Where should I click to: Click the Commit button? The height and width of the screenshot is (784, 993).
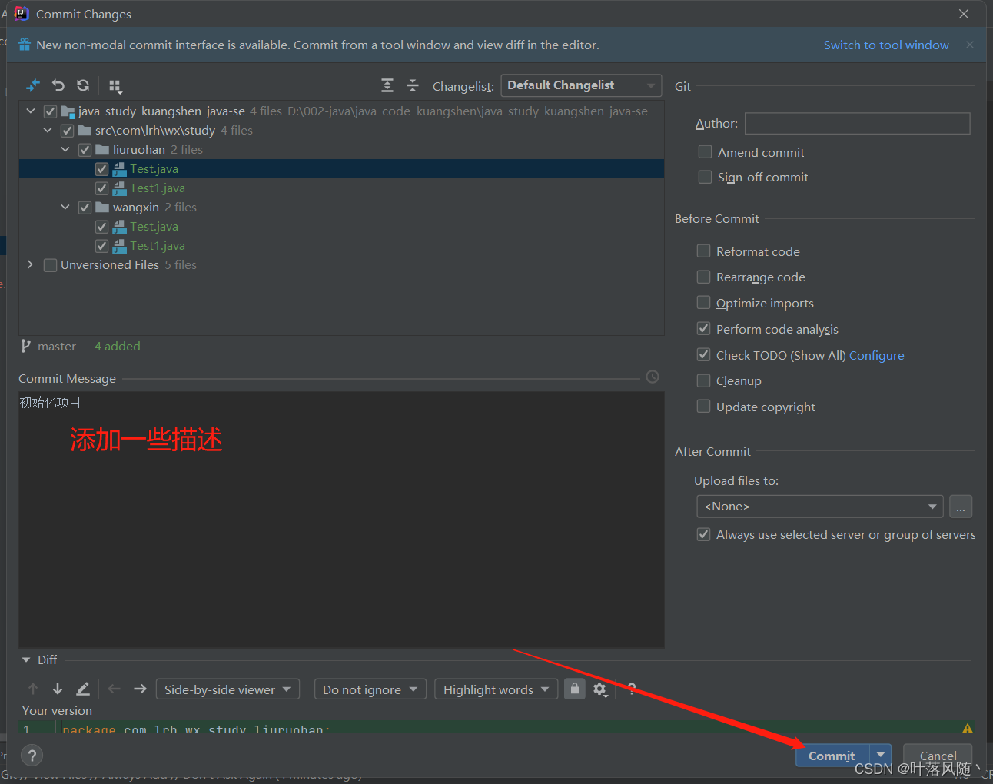pos(832,756)
